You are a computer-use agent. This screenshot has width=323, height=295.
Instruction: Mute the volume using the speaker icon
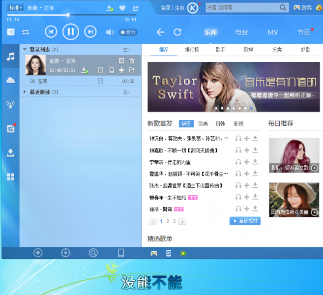pyautogui.click(x=110, y=32)
